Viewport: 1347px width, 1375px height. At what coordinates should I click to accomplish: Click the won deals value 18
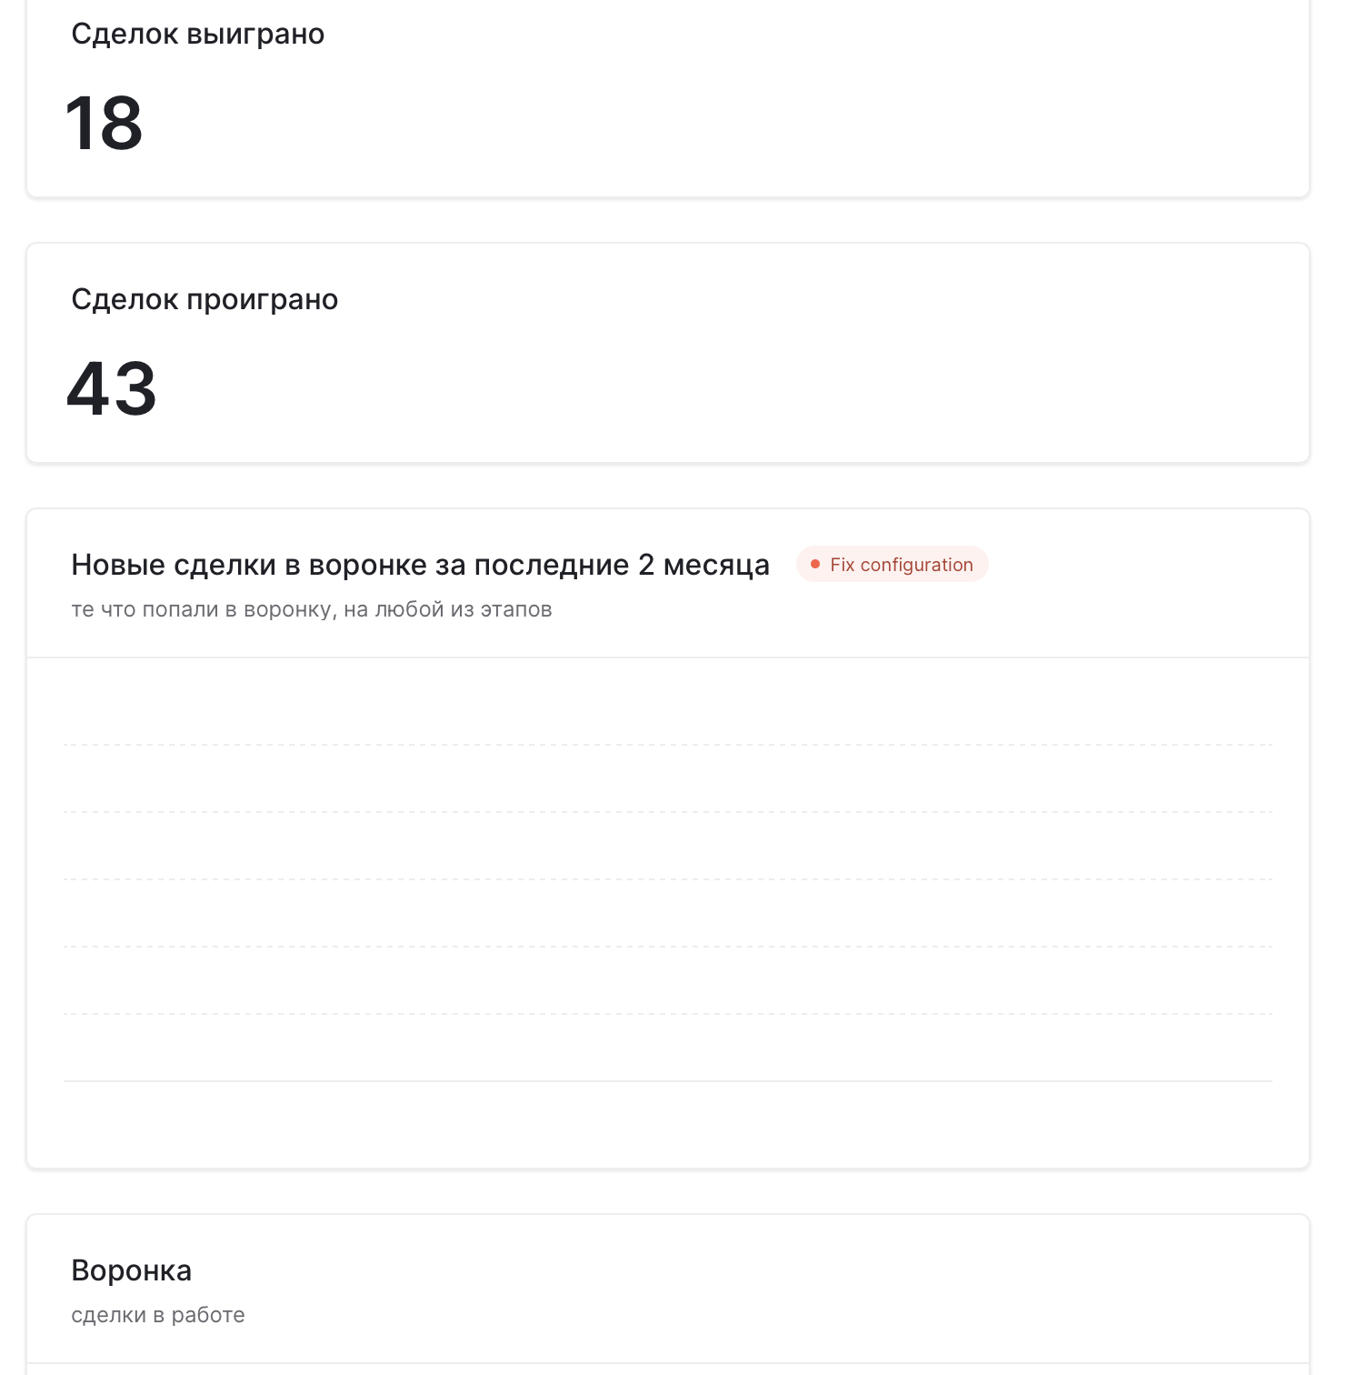pyautogui.click(x=105, y=124)
